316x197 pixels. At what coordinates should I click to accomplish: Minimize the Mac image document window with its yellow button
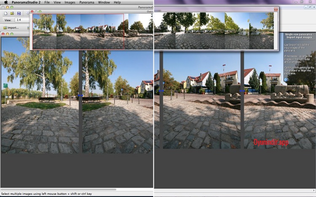pos(8,34)
